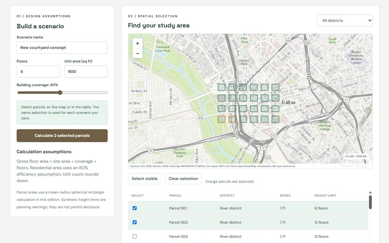Click the route 342 shield on map
Screen dimensions: 389x243
coord(268,158)
